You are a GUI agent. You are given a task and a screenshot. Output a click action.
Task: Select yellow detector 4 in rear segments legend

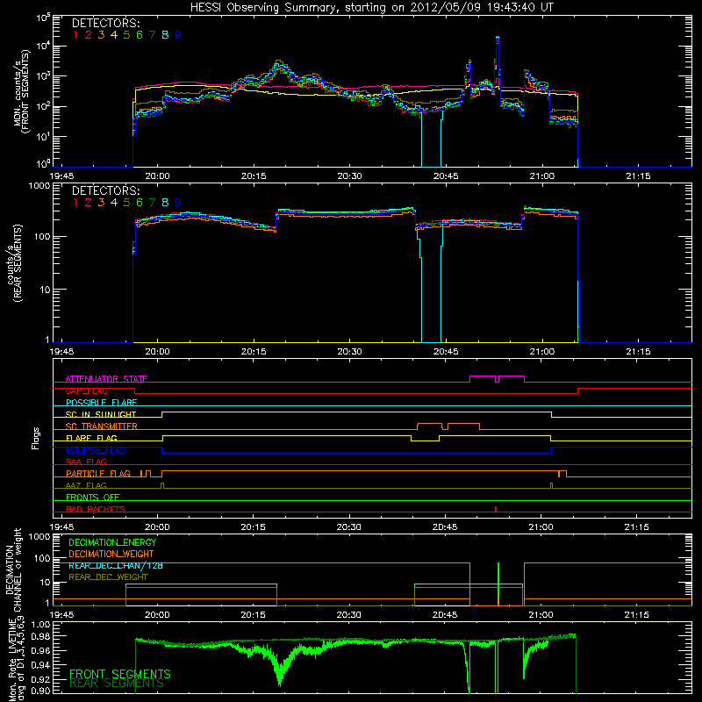pos(114,203)
